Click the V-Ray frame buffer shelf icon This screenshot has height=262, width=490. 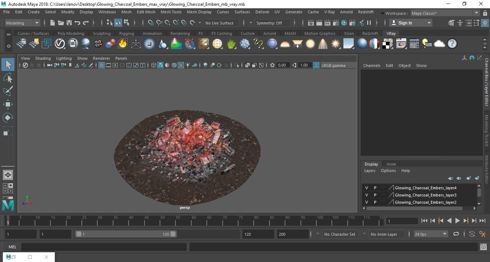[x=401, y=44]
